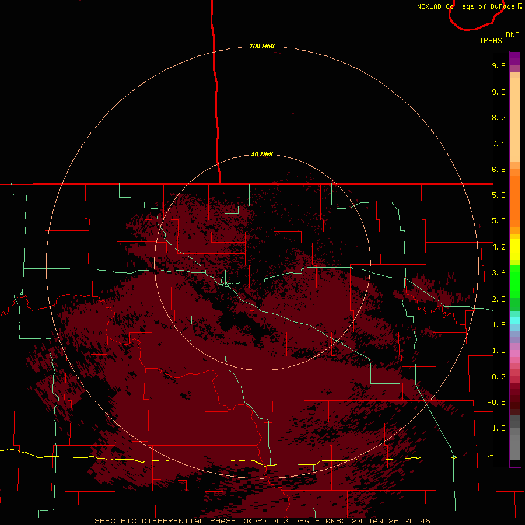Screen dimensions: 525x525
Task: Click the 1.0 legend value
Action: [x=499, y=351]
